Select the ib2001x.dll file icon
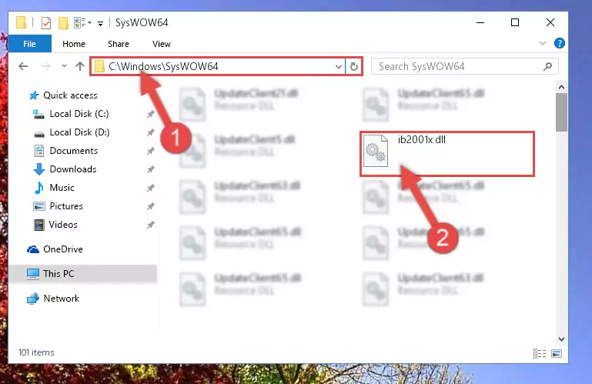Image resolution: width=592 pixels, height=384 pixels. coord(375,151)
